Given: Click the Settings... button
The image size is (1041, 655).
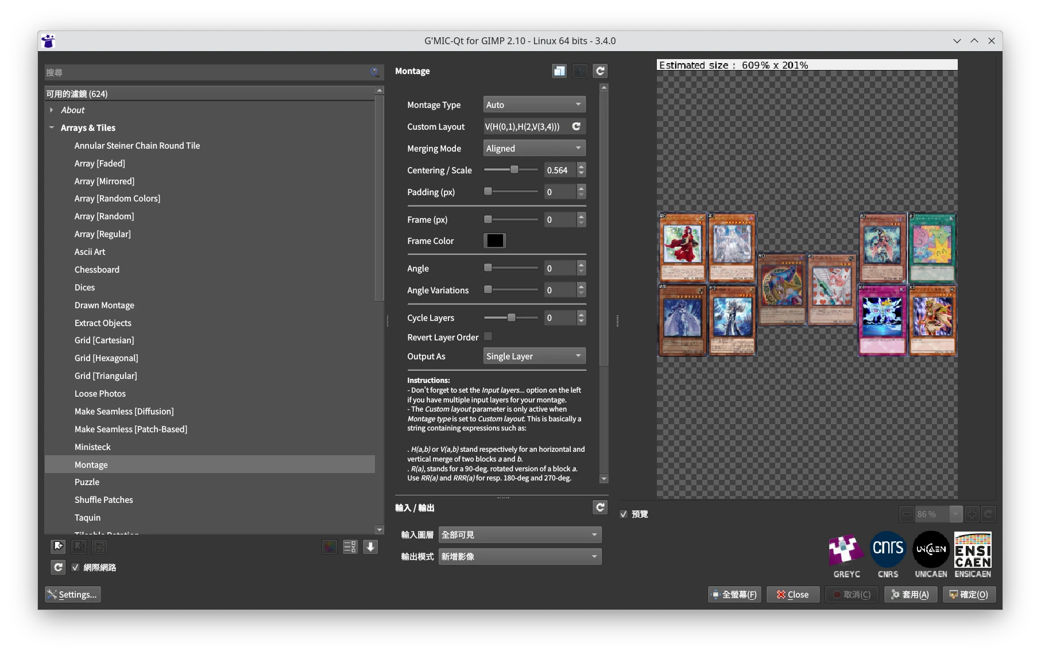Looking at the screenshot, I should point(73,595).
